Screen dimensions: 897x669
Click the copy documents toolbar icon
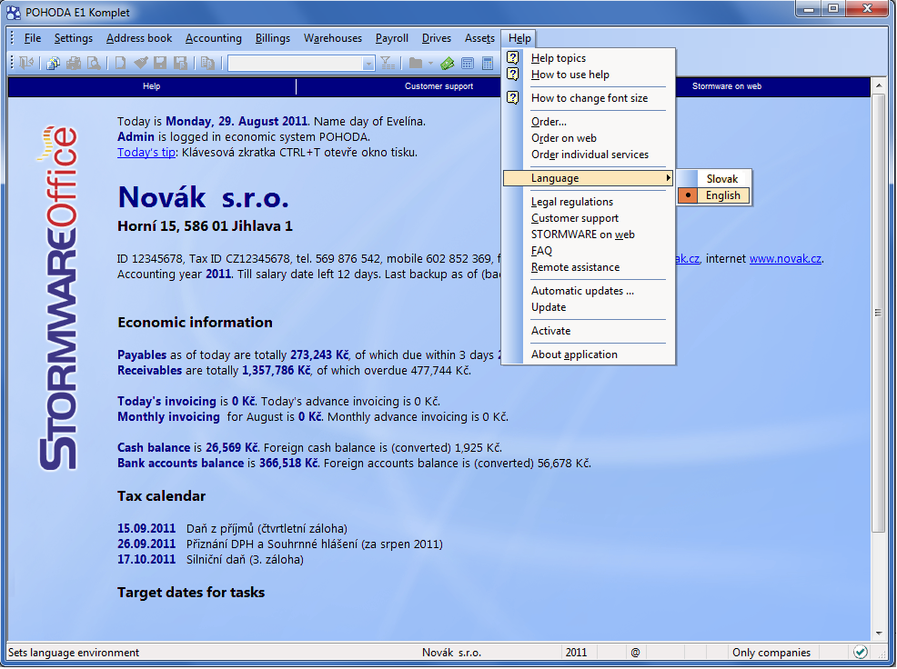tap(53, 63)
